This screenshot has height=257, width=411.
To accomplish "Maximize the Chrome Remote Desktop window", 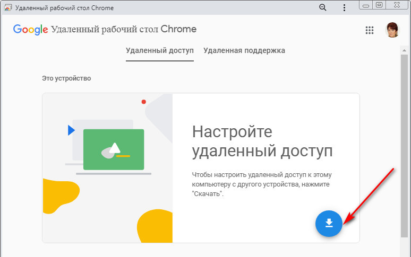I will tap(379, 5).
